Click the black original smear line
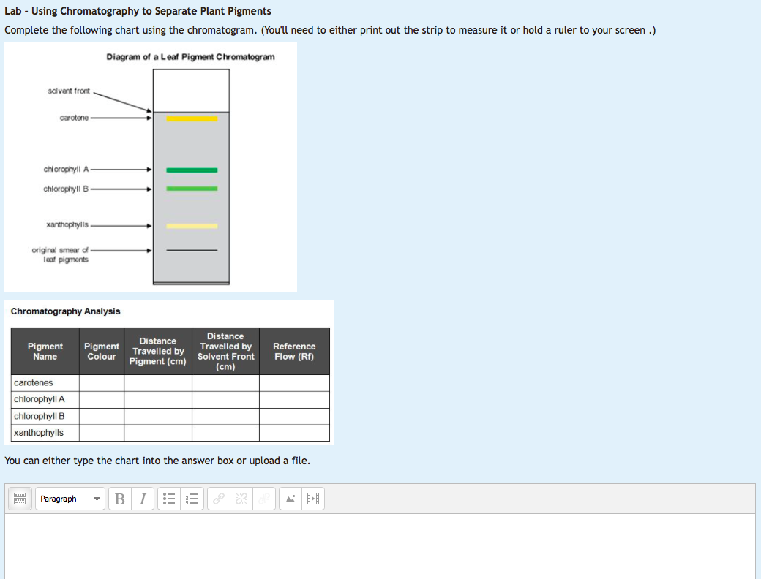 coord(192,250)
